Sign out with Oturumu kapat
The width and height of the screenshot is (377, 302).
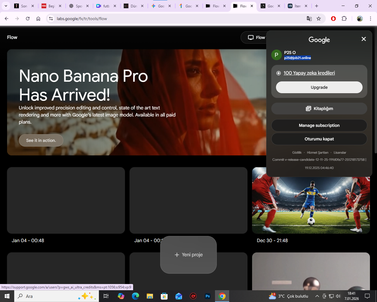(x=319, y=139)
